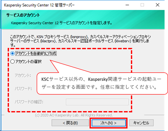Select アカウントを自動的に作成 radio button

(x=13, y=53)
